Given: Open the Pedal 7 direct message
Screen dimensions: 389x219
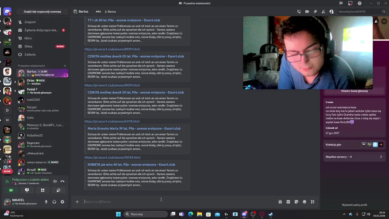Looking at the screenshot, I should click(x=42, y=91).
